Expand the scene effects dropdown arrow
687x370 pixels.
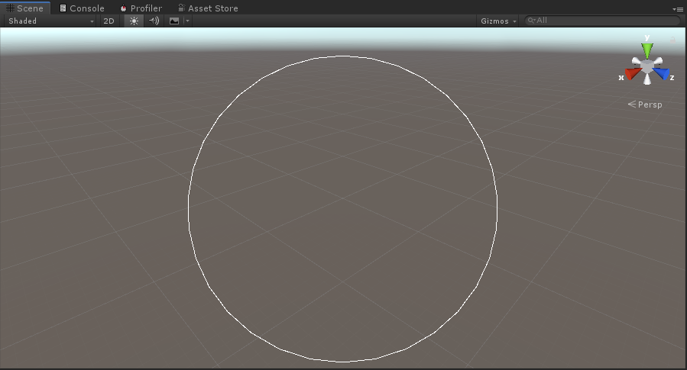tap(187, 21)
